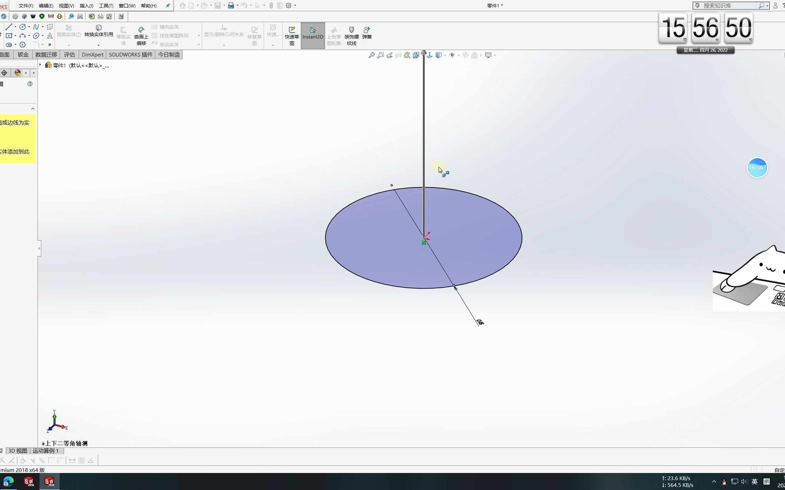Collapse the yellow message panel chevron

(33, 109)
